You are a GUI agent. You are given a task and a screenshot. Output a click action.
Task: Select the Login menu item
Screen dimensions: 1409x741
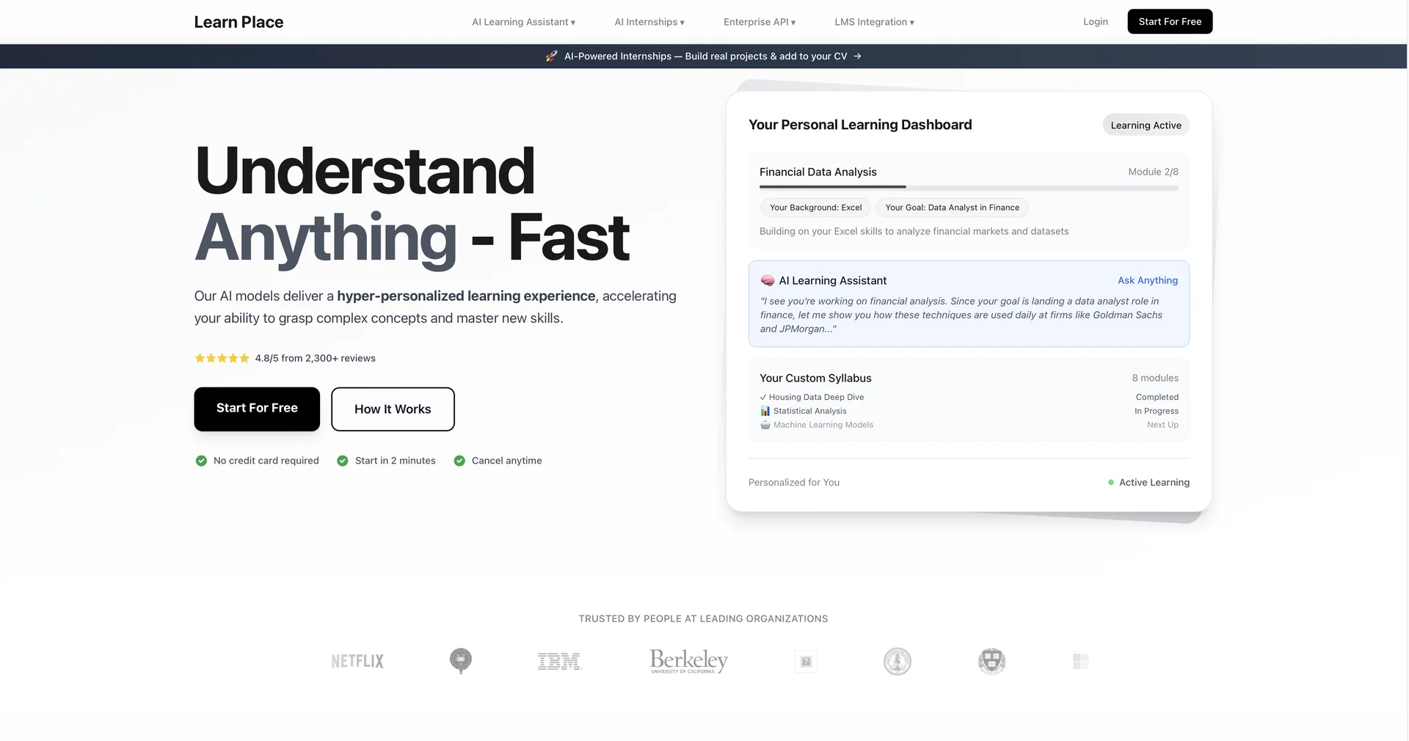[1095, 21]
